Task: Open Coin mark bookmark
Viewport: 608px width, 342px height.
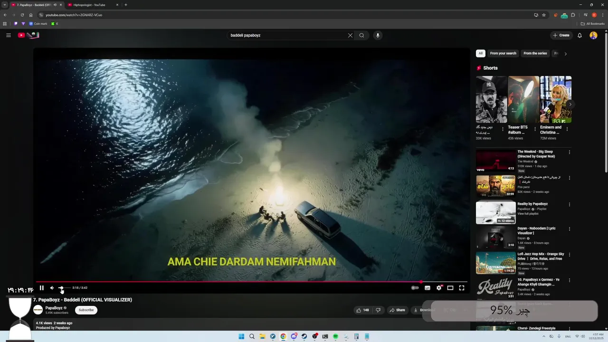Action: coord(38,24)
